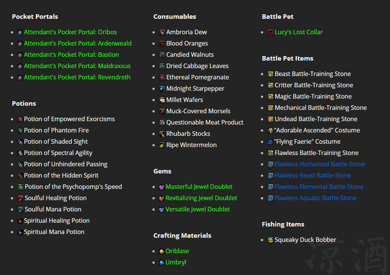Click the Lucy's Lost Collar icon
The width and height of the screenshot is (390, 275).
coord(270,32)
